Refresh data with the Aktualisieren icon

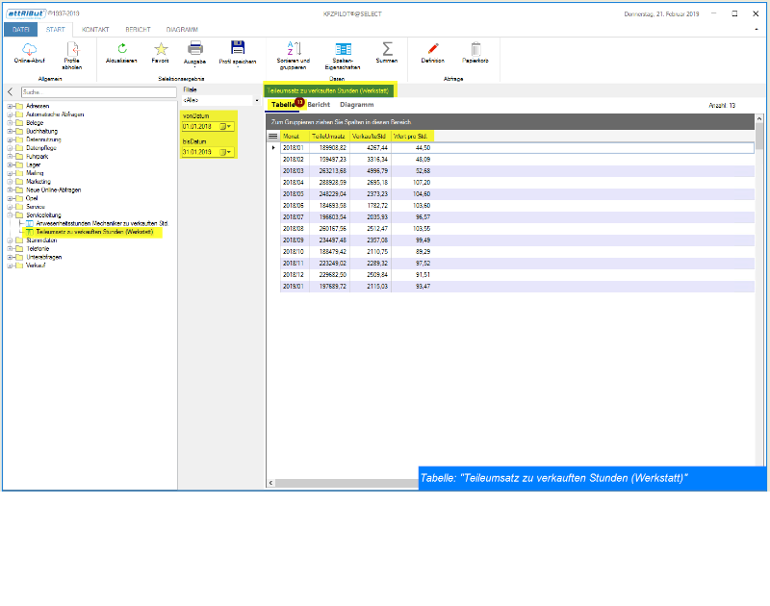[121, 48]
